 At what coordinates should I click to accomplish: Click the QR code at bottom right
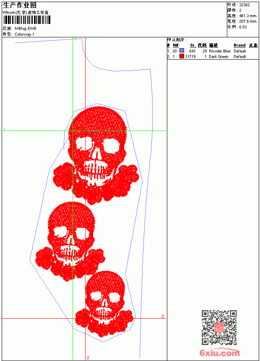coord(219,327)
